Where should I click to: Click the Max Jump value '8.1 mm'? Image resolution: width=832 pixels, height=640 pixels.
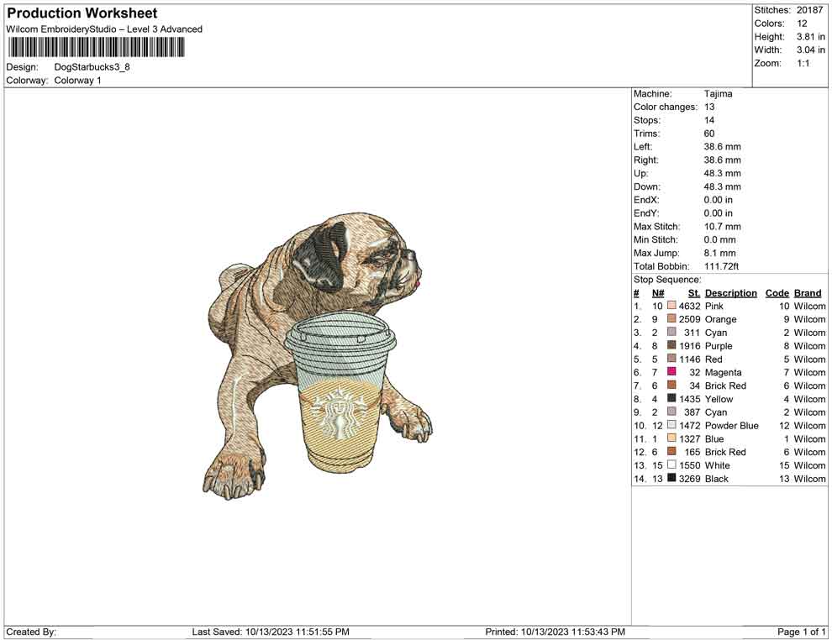[x=719, y=253]
